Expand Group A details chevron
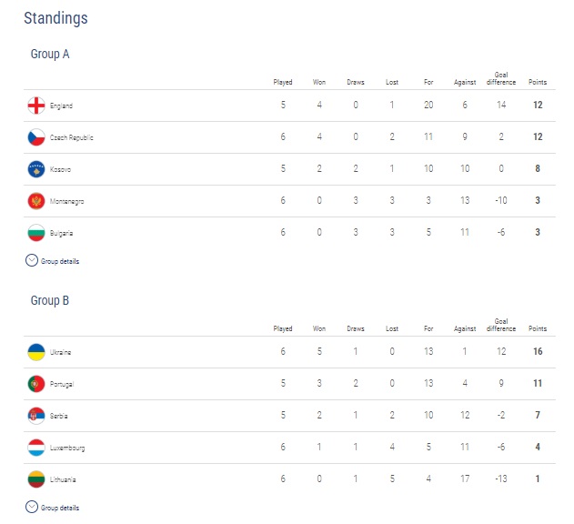 (x=32, y=260)
